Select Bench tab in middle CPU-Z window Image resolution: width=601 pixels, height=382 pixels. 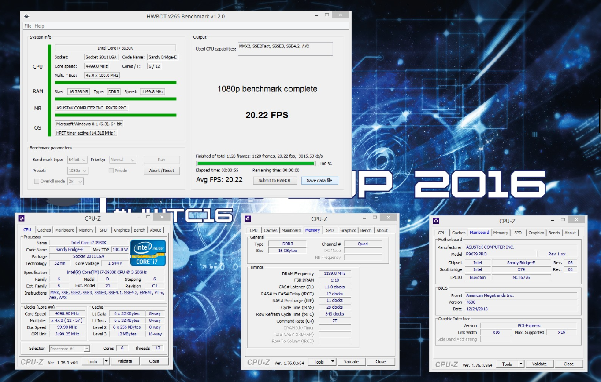coord(366,230)
